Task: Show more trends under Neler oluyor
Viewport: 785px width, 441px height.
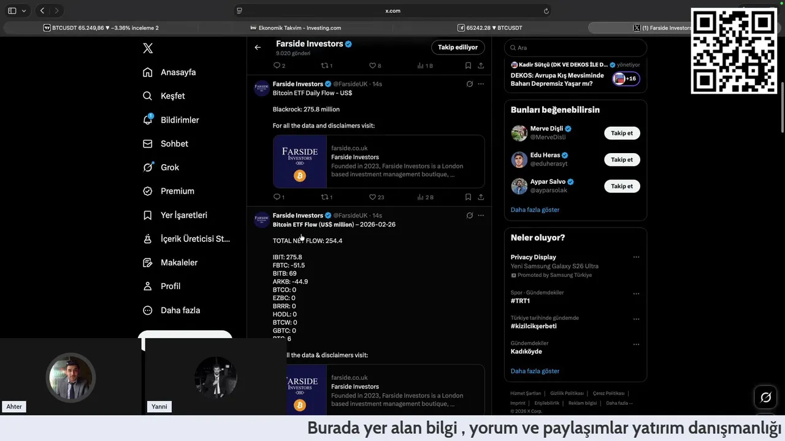Action: (535, 371)
